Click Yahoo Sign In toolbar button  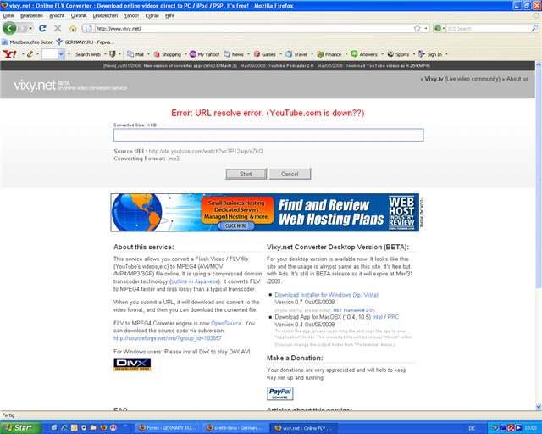click(x=430, y=54)
